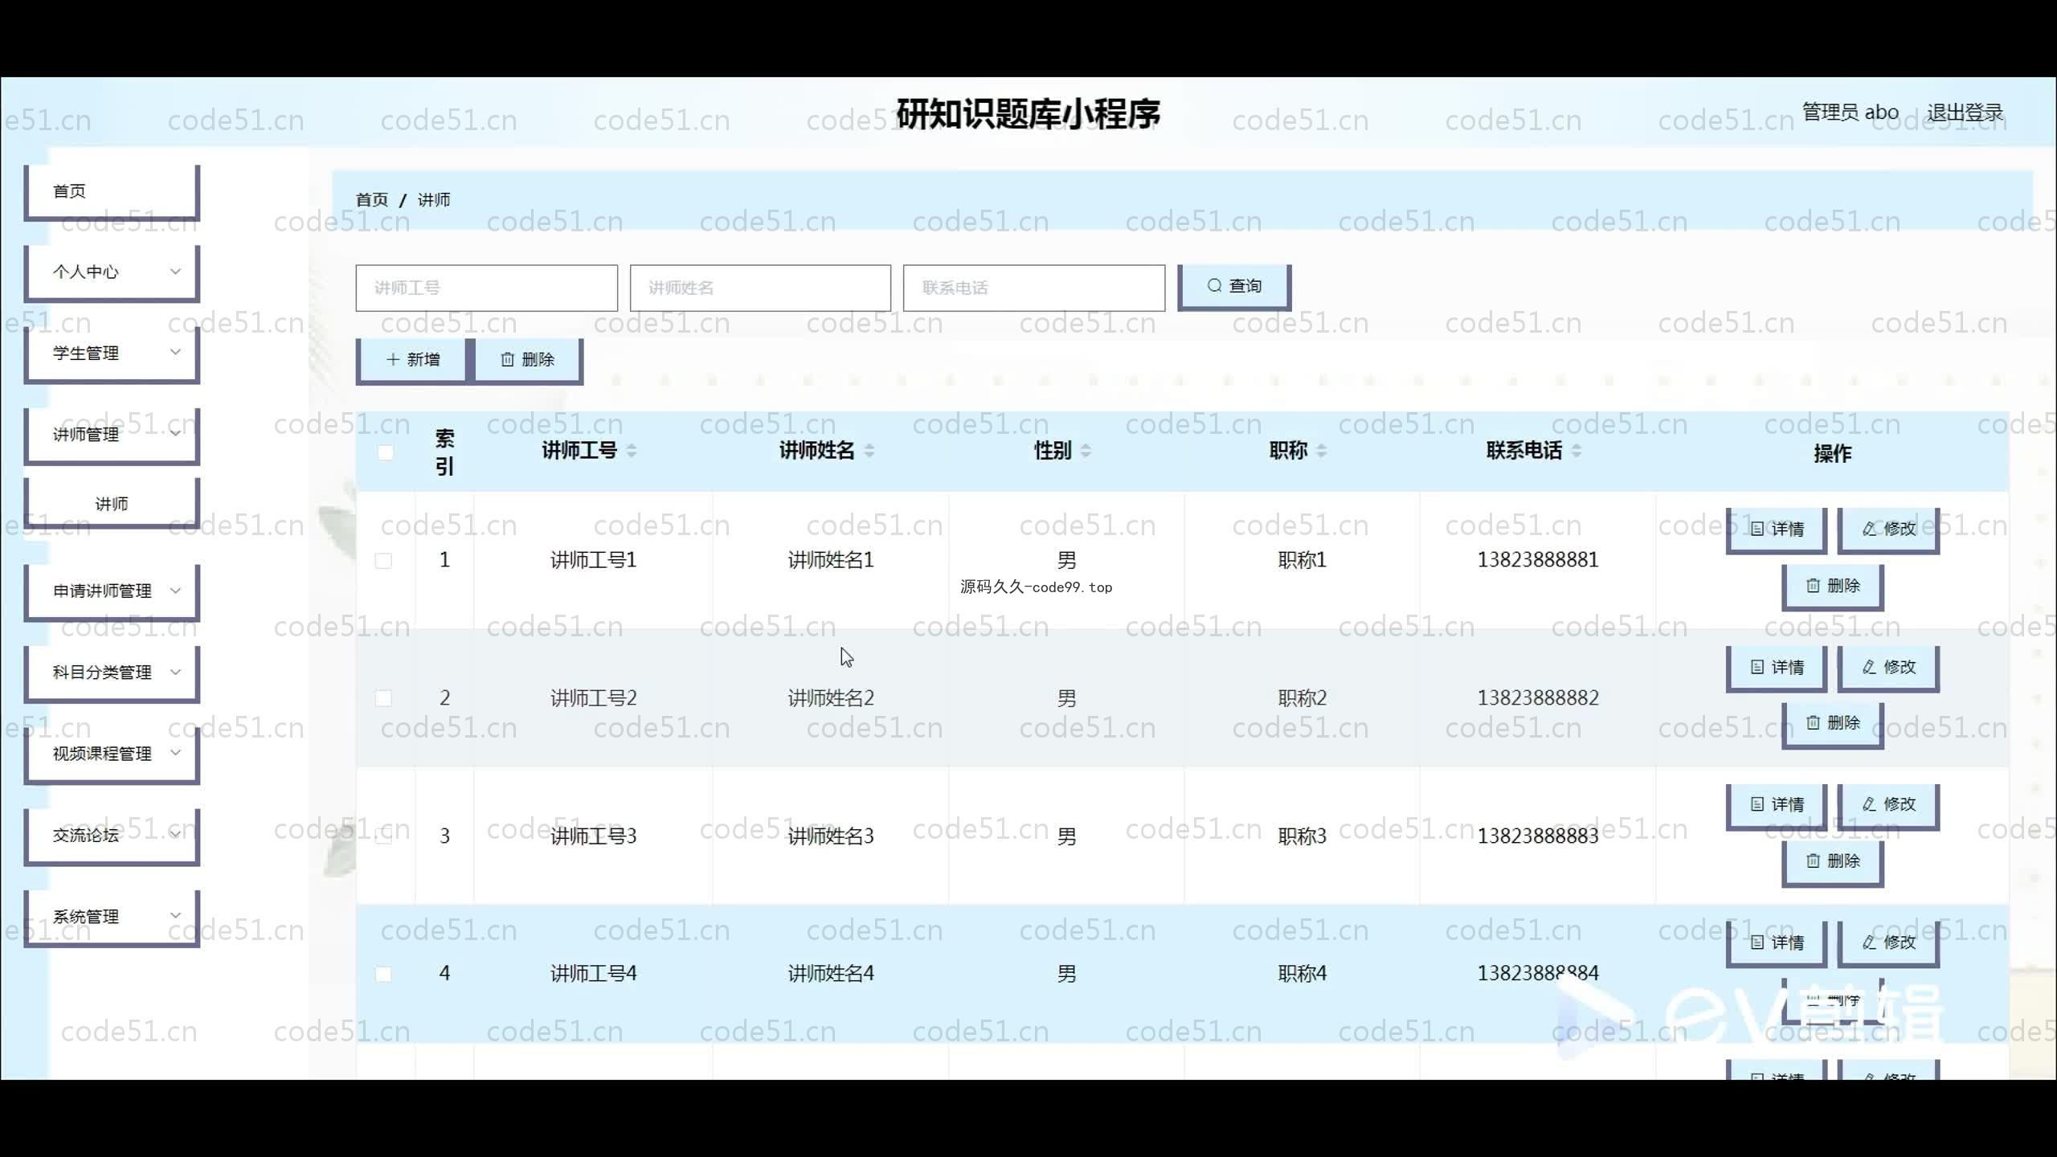Click 删除 trash icon for 讲师姓名2 row
The image size is (2057, 1157).
pos(1813,723)
